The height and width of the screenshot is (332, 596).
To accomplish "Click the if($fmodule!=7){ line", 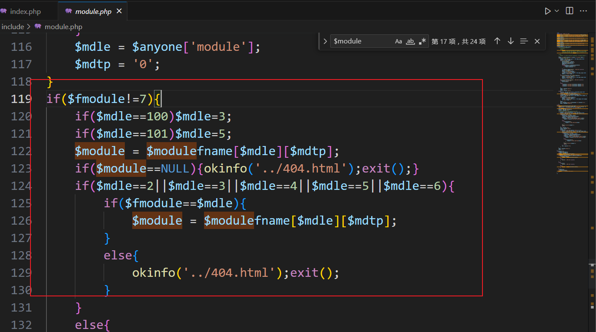I will tap(104, 99).
